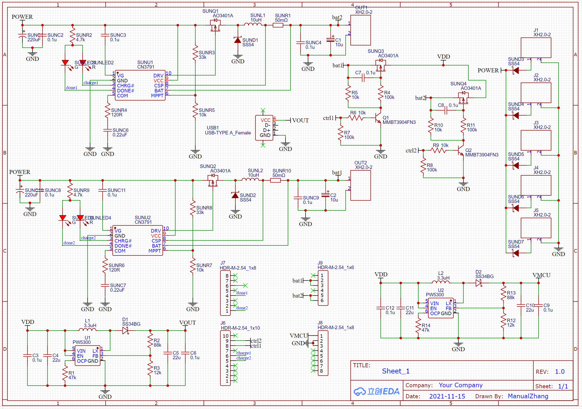
Task: Select the L1 3.3uH inductor
Action: (87, 330)
